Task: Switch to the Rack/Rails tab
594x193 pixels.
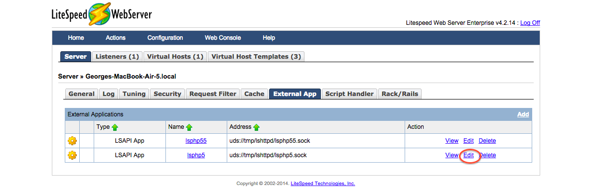Action: click(400, 94)
